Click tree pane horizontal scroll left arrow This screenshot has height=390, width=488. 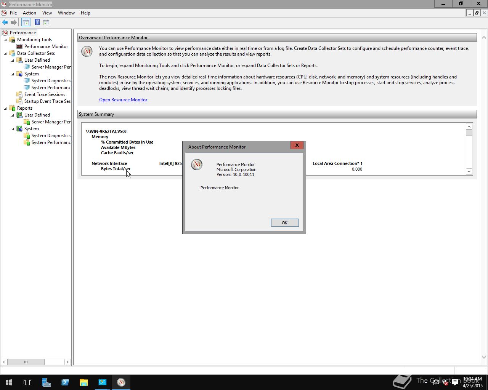(x=4, y=362)
